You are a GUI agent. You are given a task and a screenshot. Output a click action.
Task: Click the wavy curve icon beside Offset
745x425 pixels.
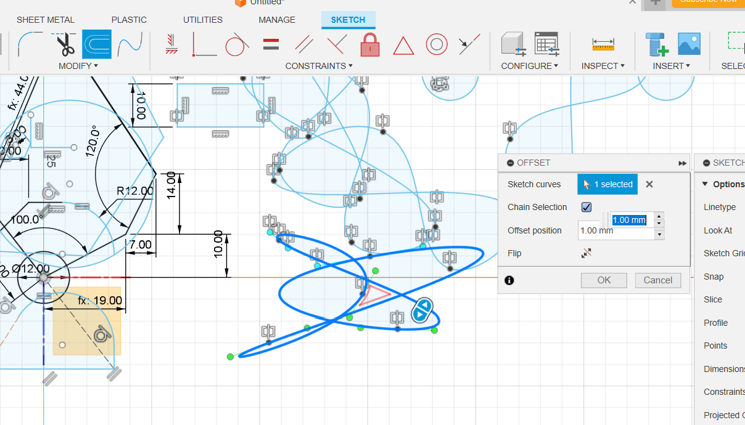[x=130, y=44]
